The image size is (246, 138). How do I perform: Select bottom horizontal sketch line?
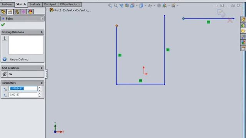[141, 84]
